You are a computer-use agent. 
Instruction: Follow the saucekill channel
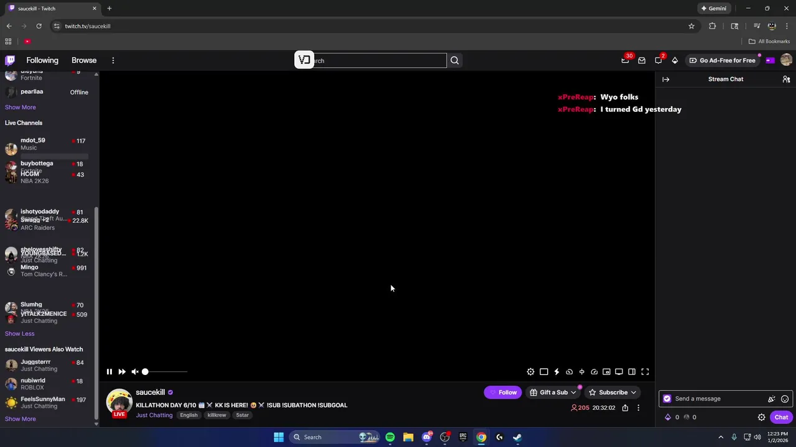(502, 392)
